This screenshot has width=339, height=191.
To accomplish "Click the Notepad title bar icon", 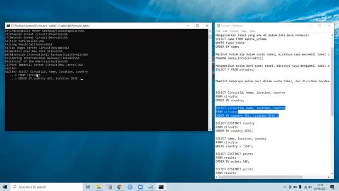I will point(218,25).
